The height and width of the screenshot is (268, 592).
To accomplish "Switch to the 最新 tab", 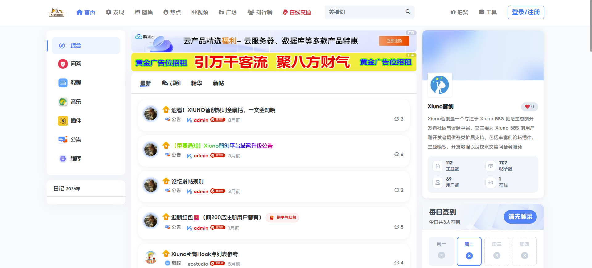I will coord(146,83).
